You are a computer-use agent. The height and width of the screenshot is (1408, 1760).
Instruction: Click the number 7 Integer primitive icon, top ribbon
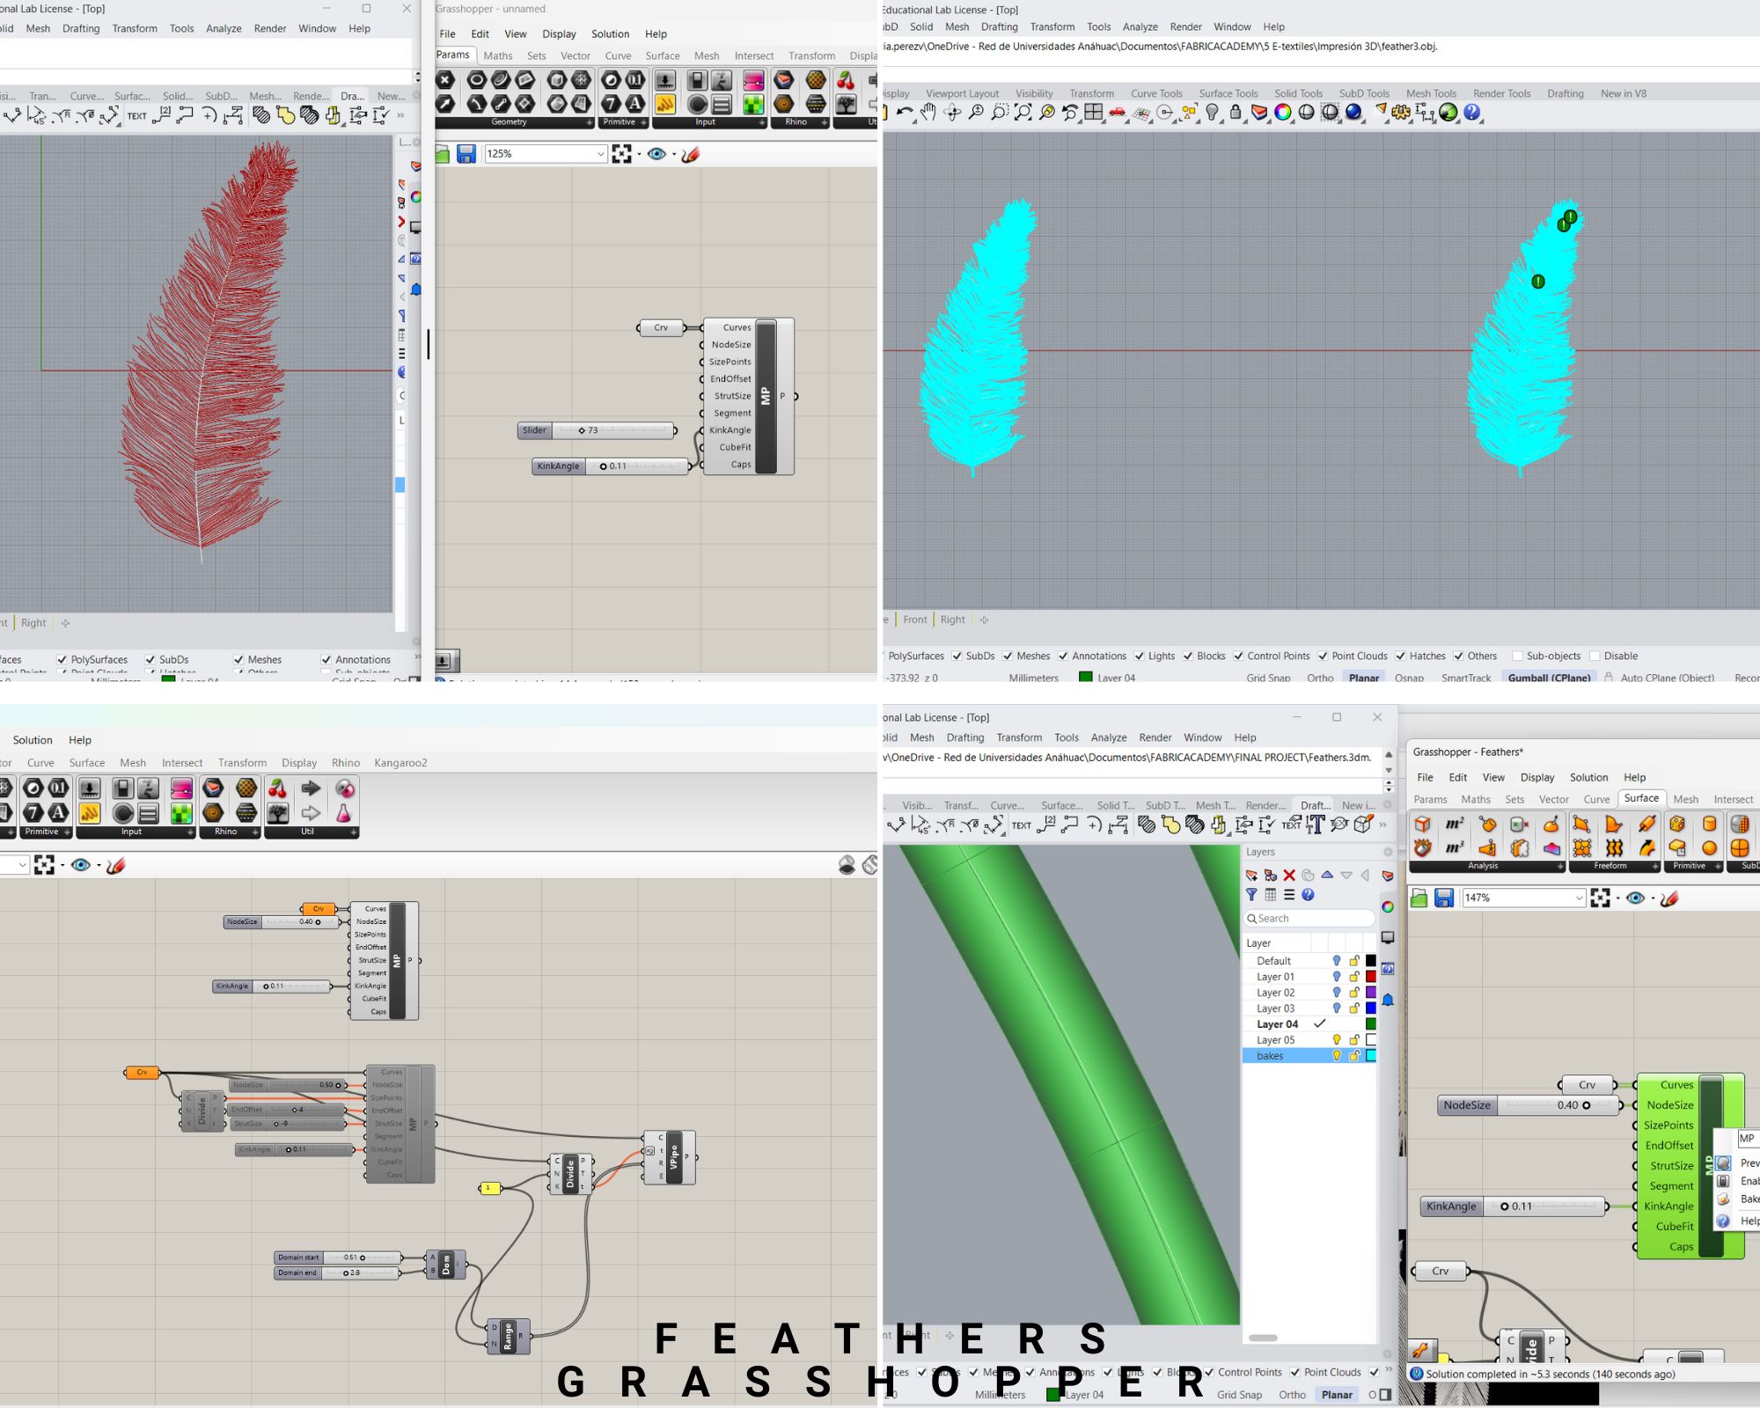(x=611, y=104)
